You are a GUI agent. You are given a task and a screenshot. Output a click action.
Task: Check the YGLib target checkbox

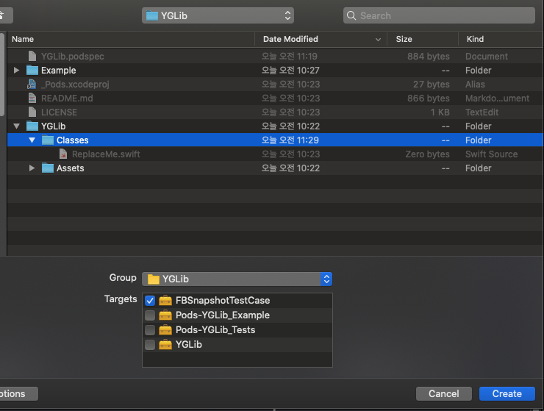150,344
